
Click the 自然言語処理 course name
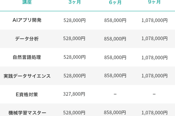tap(27, 57)
